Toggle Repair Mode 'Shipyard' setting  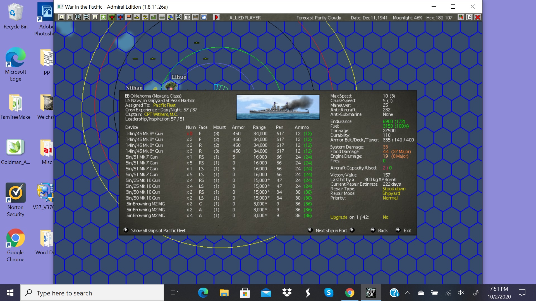coord(391,193)
